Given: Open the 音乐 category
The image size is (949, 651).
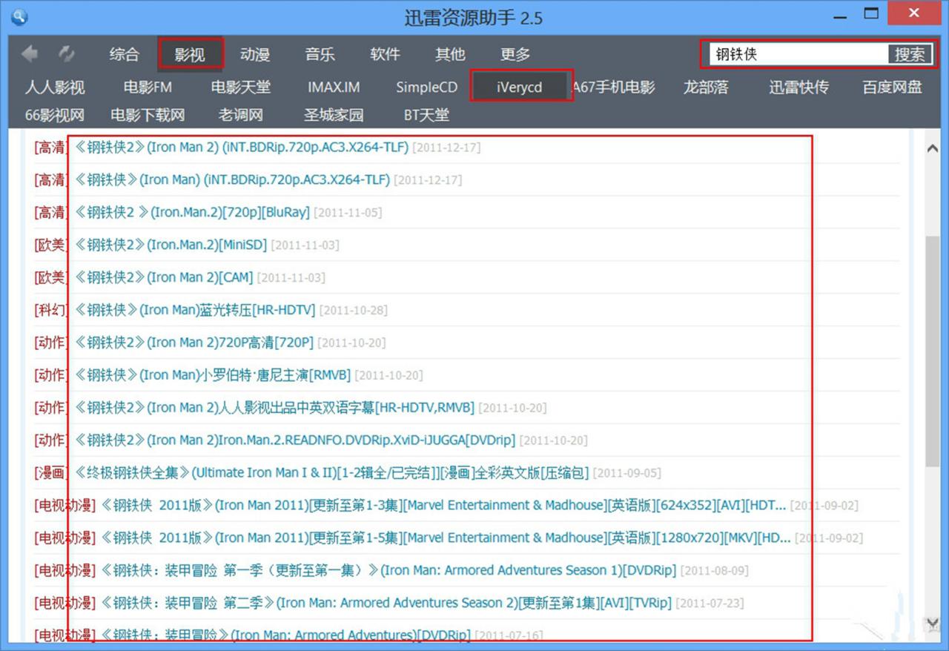Looking at the screenshot, I should (x=319, y=53).
